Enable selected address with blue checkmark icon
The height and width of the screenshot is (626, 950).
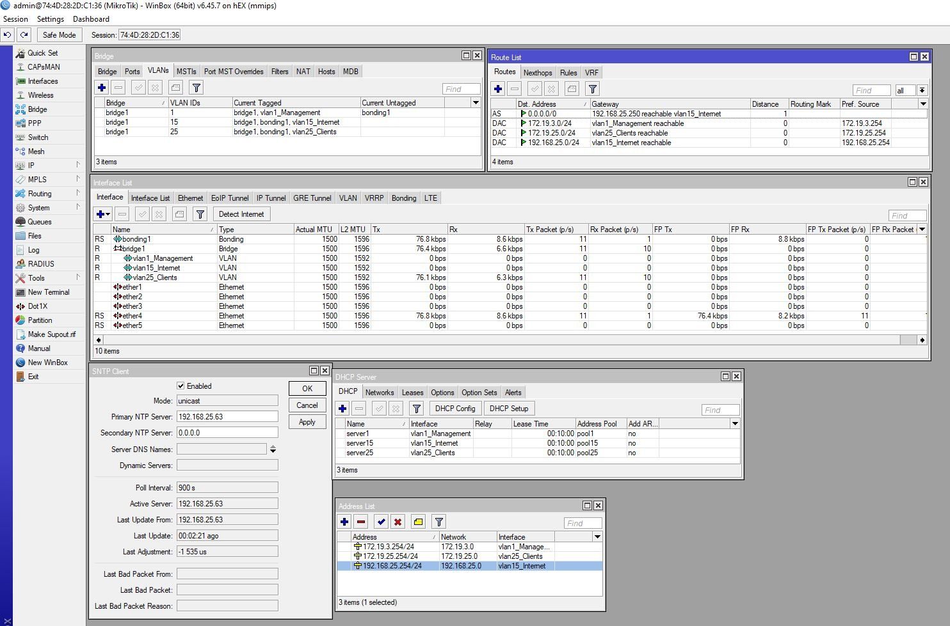[x=381, y=522]
